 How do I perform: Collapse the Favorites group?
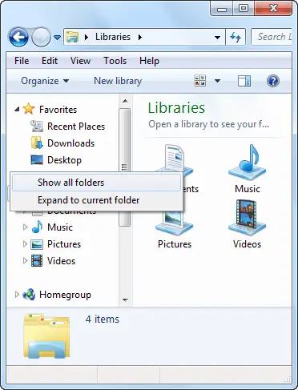tap(17, 109)
